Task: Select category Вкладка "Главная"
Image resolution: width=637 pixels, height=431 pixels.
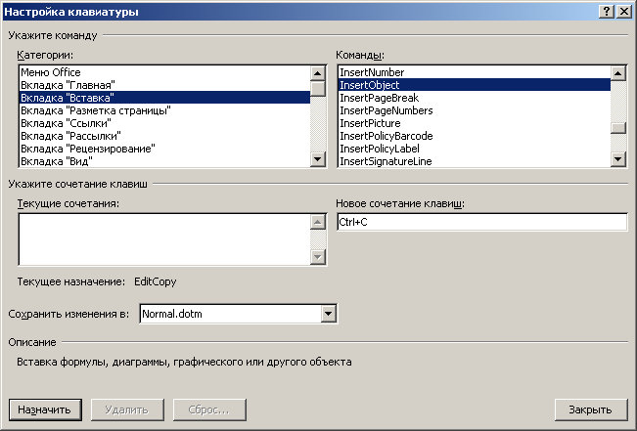Action: click(164, 85)
